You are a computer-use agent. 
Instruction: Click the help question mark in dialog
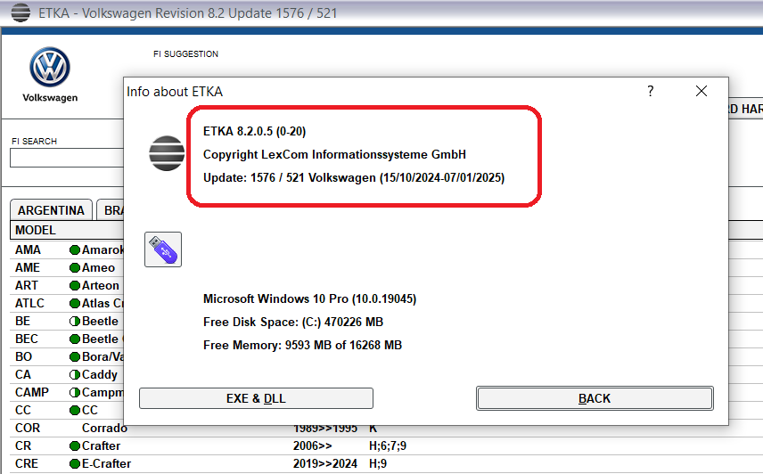coord(650,91)
